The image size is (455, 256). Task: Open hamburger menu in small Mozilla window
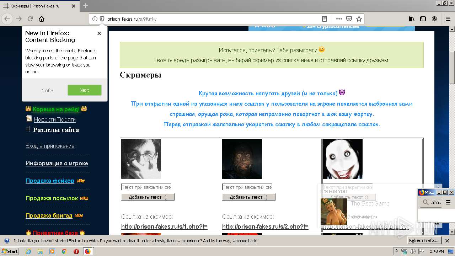pos(448,202)
